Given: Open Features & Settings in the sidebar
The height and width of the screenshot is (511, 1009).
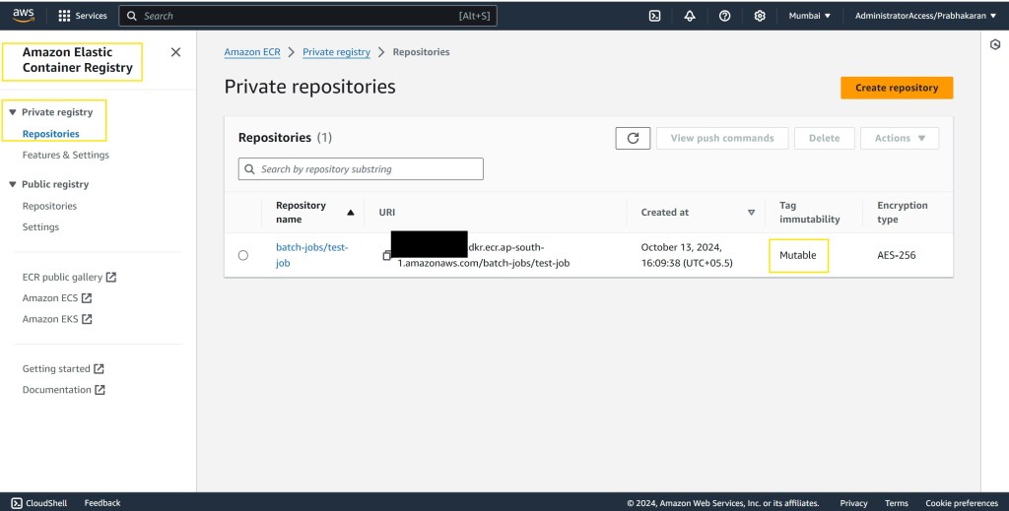Looking at the screenshot, I should [x=65, y=155].
